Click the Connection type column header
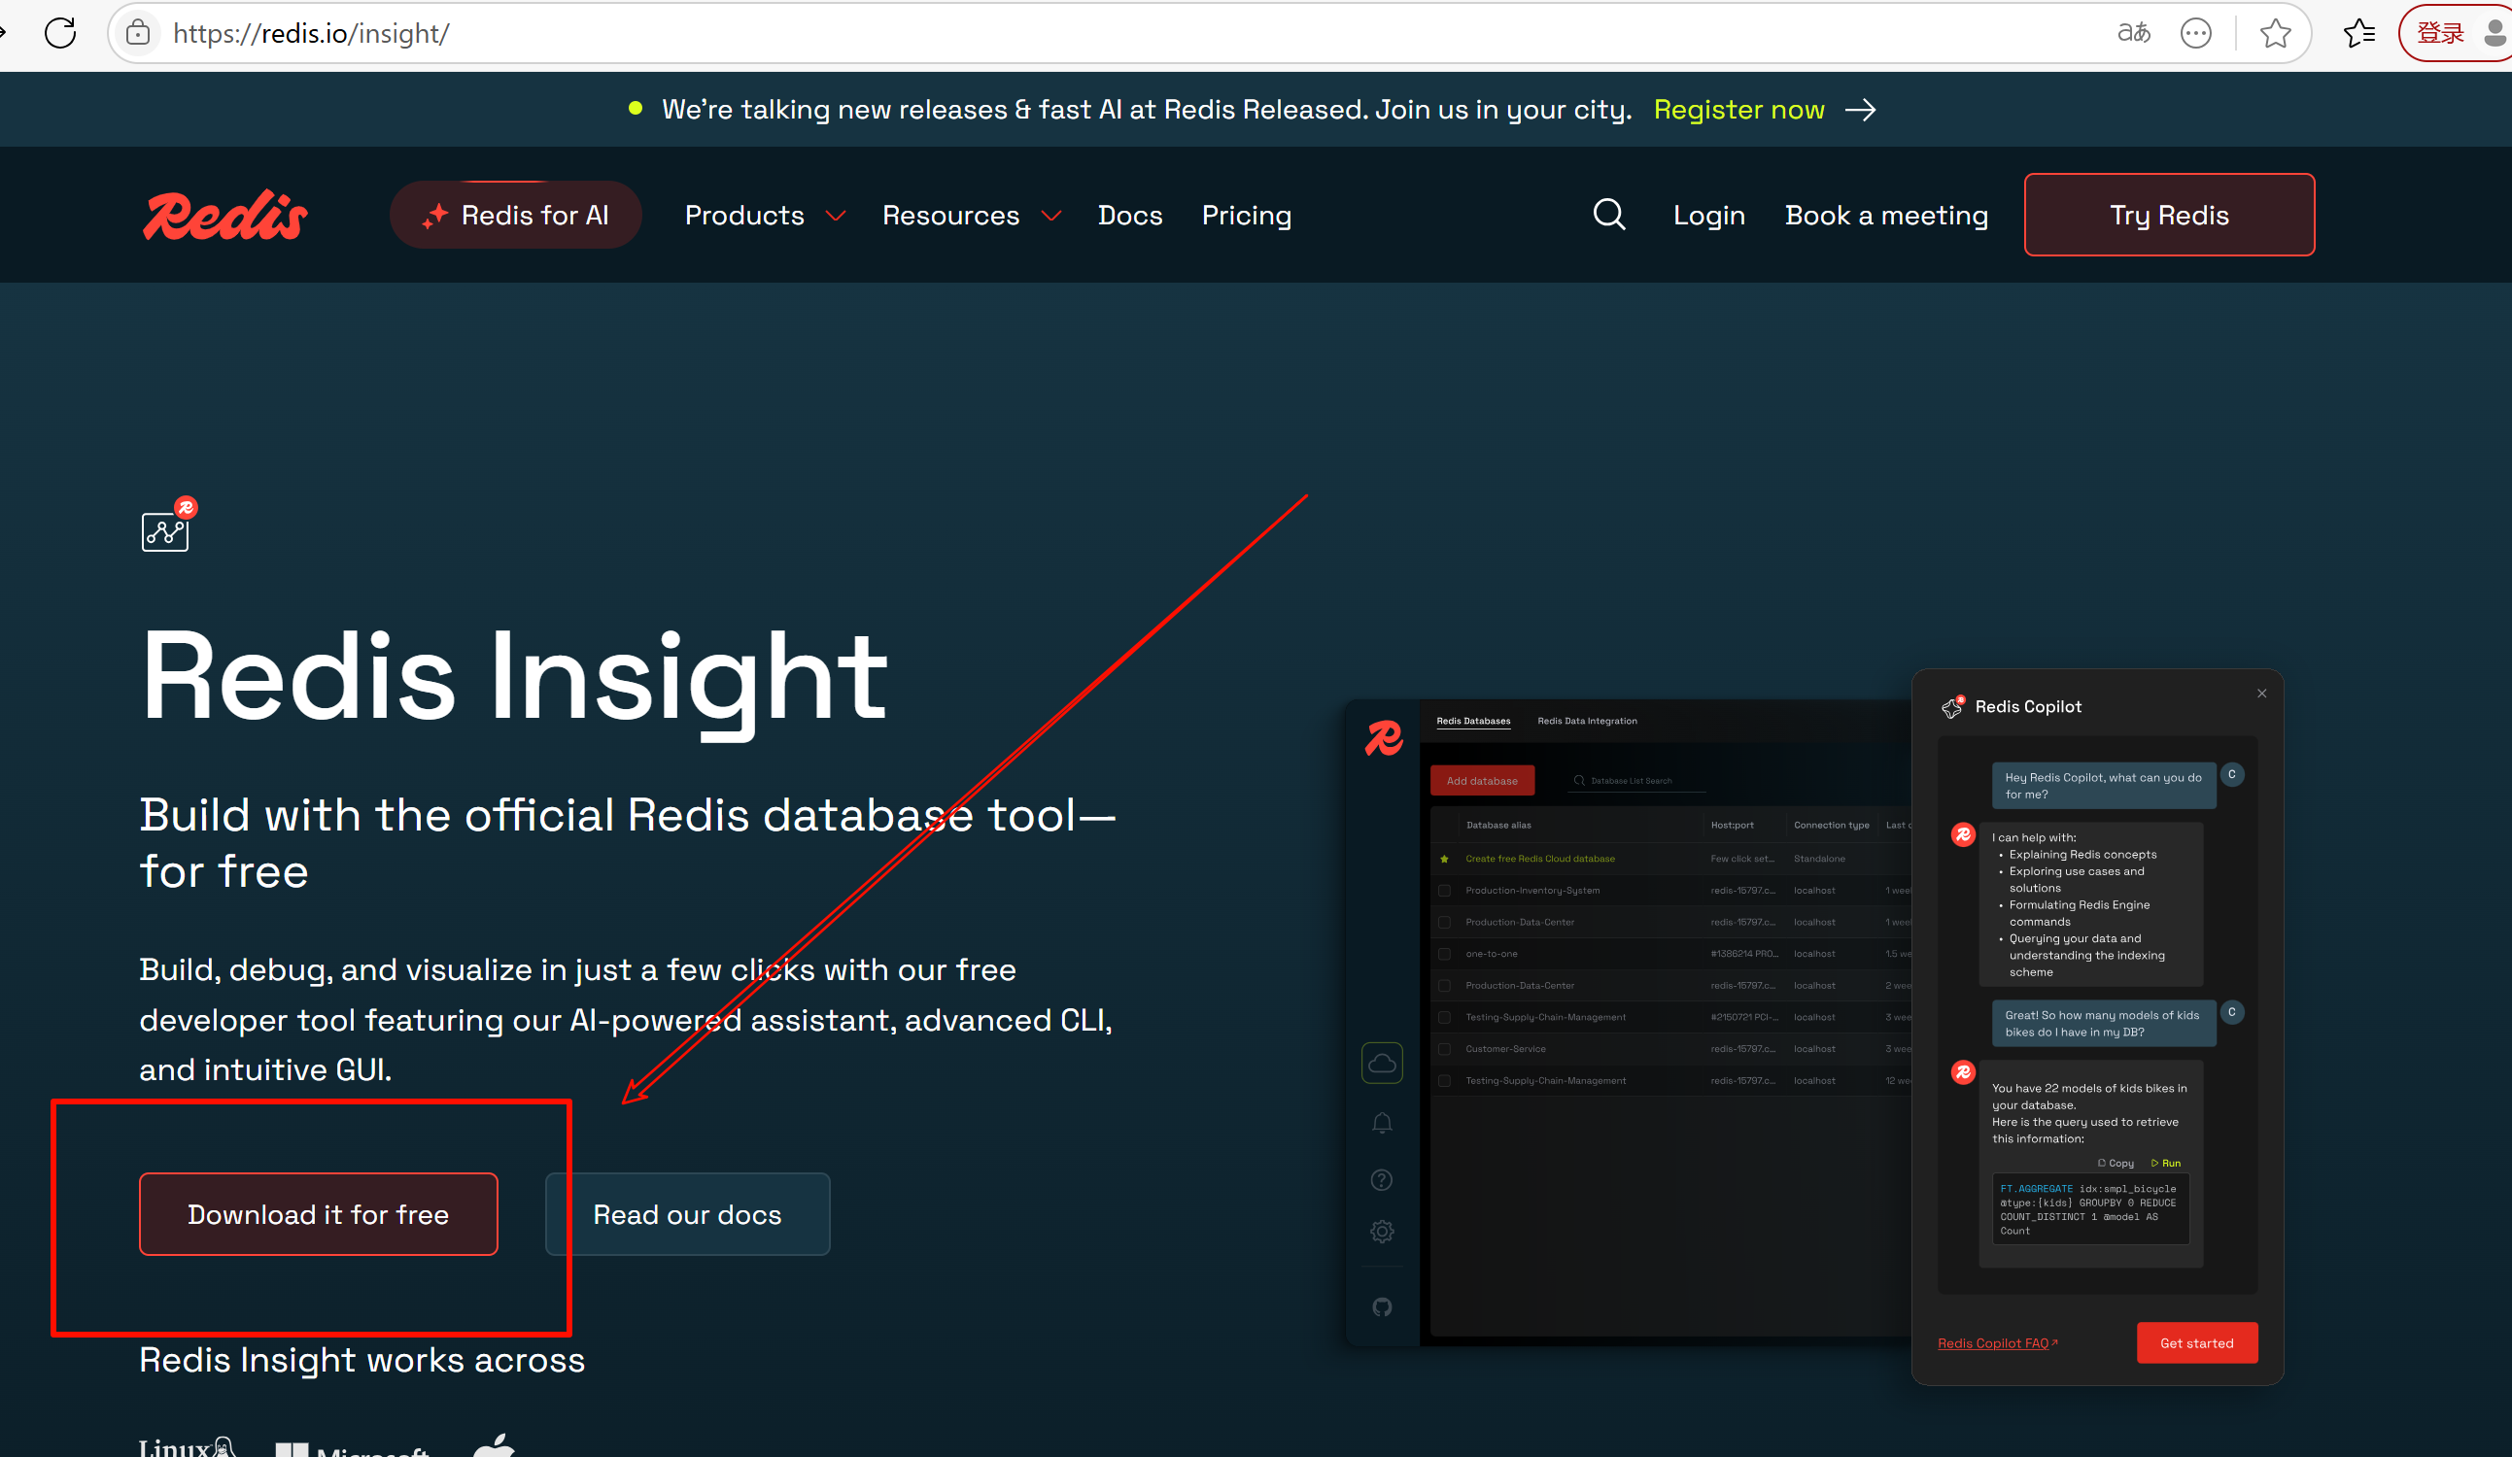This screenshot has height=1457, width=2512. 1831,826
